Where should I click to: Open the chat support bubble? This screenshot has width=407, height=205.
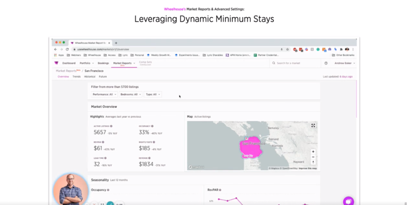(x=348, y=201)
